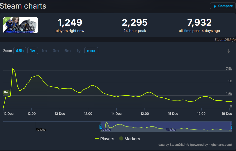Click the 15 Dec axis label
Viewport: 236px width, 151px height.
pos(173,114)
